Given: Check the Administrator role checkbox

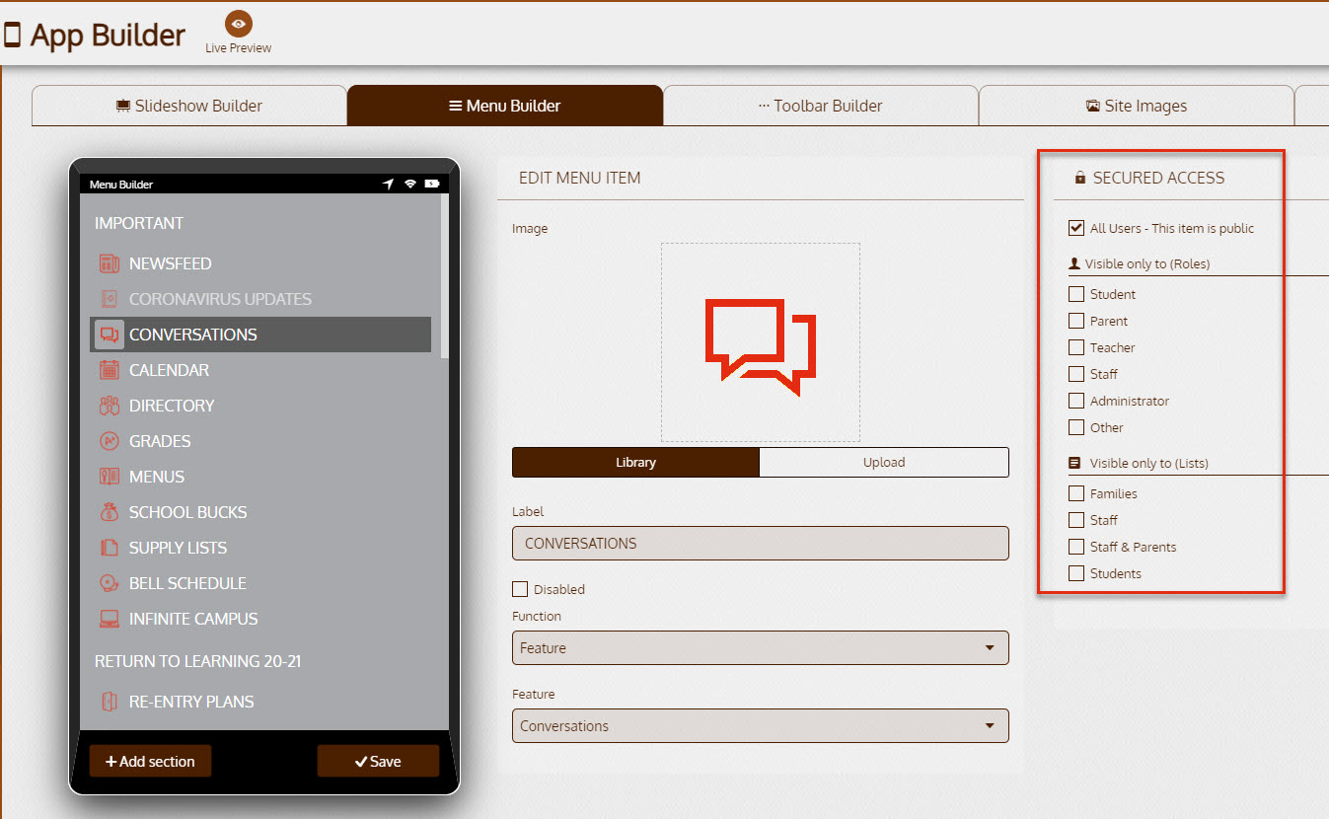Looking at the screenshot, I should click(1076, 401).
